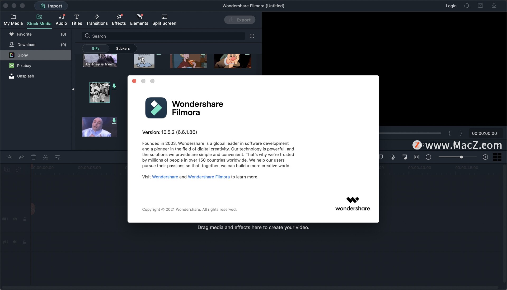Image resolution: width=507 pixels, height=290 pixels.
Task: Open the Transitions tab
Action: (97, 20)
